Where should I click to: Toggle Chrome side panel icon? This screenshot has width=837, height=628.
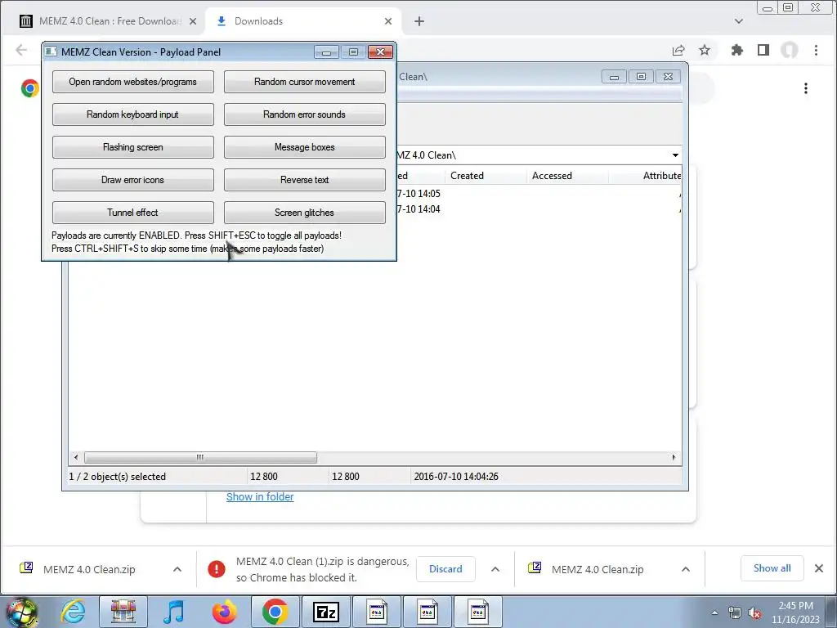pyautogui.click(x=763, y=50)
